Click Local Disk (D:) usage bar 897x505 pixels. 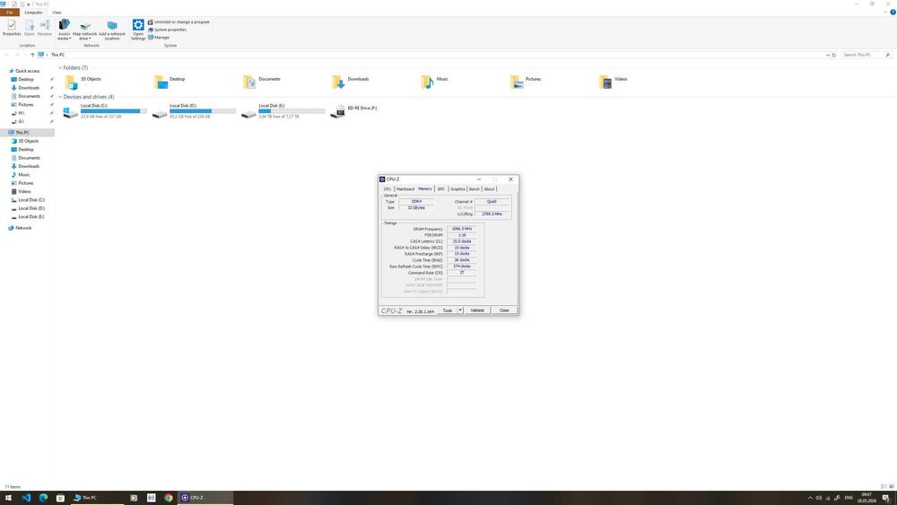[203, 111]
